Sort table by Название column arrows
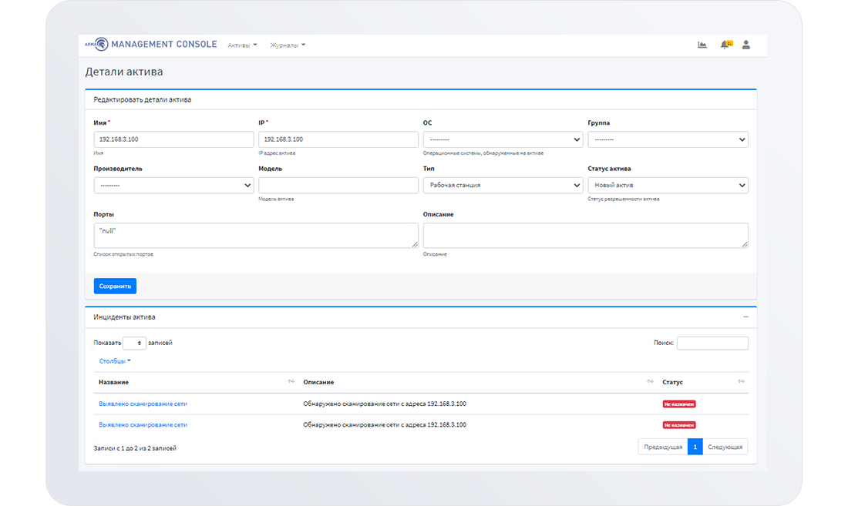Image resolution: width=848 pixels, height=506 pixels. (291, 382)
